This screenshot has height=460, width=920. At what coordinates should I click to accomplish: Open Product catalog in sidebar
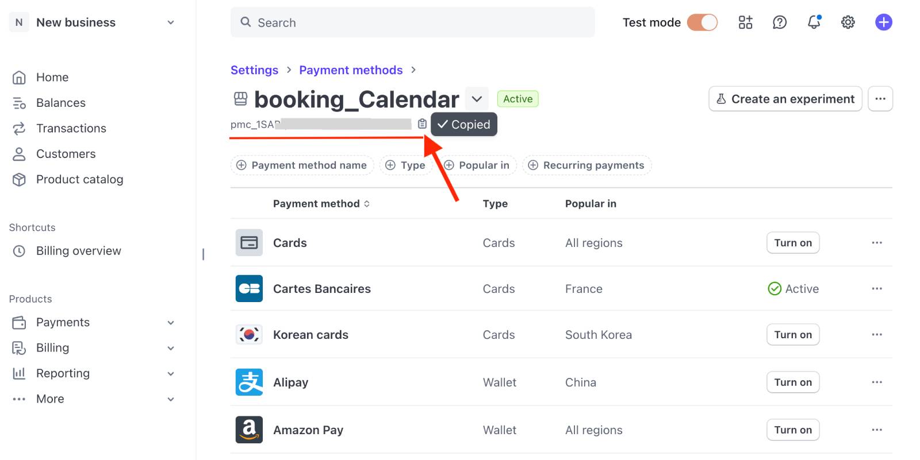click(79, 180)
